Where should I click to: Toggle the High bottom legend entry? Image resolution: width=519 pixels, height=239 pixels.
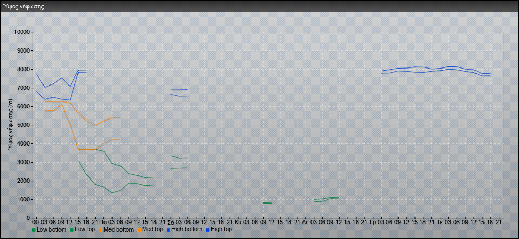click(x=188, y=229)
